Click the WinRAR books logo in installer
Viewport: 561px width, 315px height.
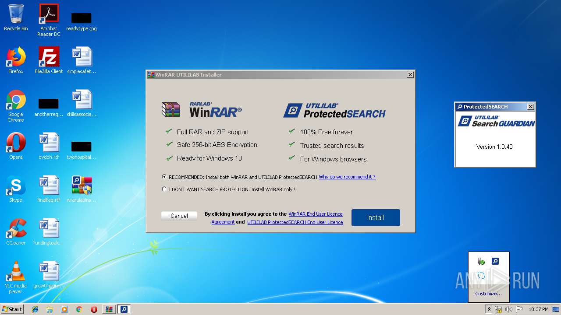click(171, 109)
